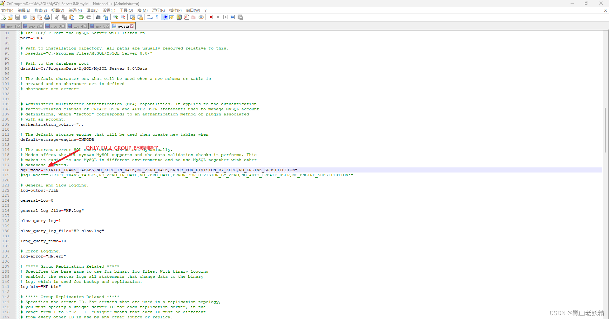This screenshot has width=609, height=319.
Task: Click the macro Playback icon
Action: click(x=226, y=17)
